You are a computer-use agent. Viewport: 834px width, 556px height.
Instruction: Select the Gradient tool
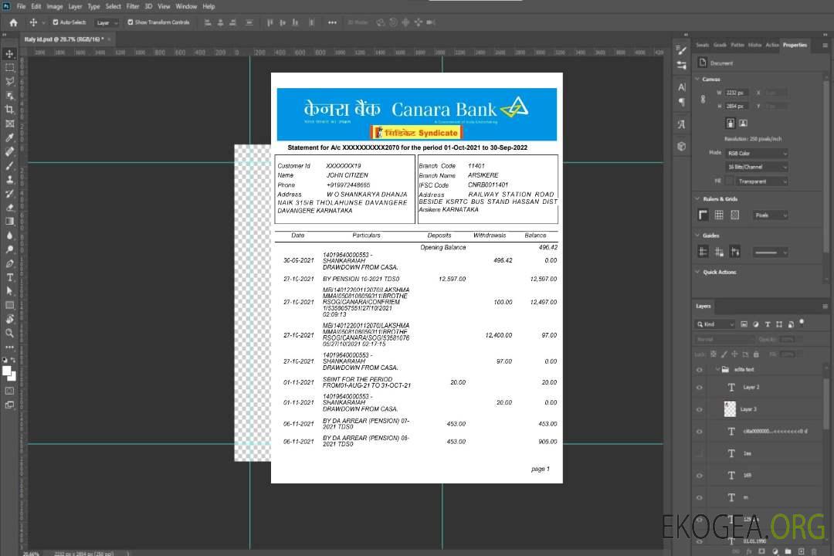(x=9, y=222)
